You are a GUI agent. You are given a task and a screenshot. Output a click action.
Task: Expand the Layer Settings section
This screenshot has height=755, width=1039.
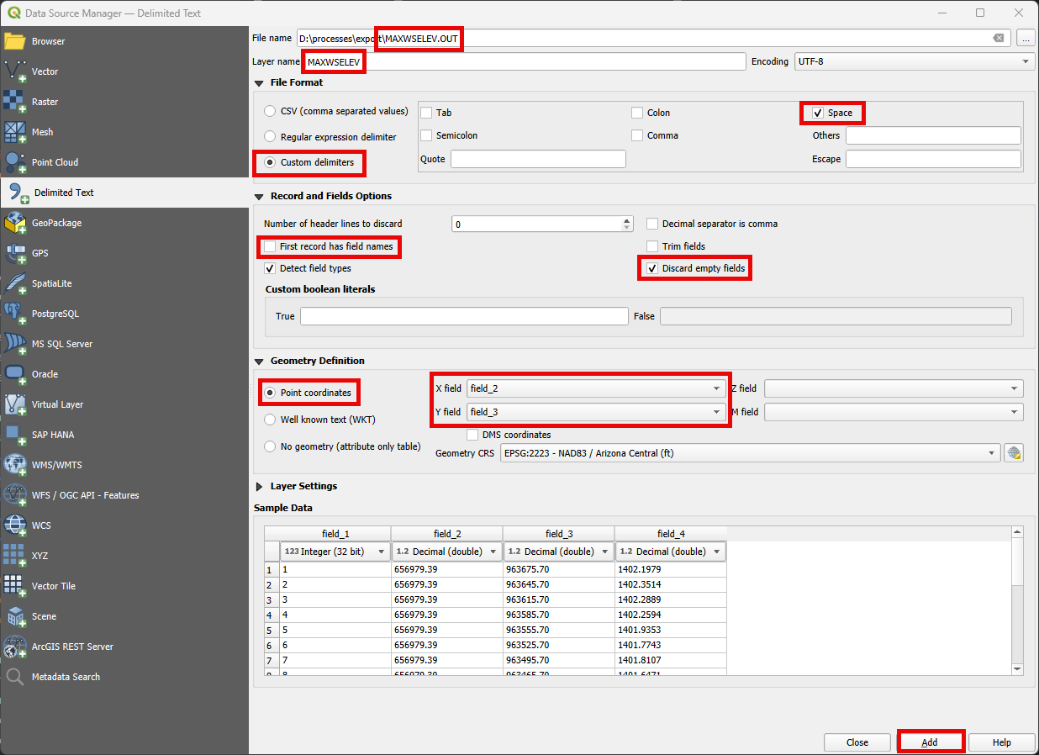click(259, 486)
